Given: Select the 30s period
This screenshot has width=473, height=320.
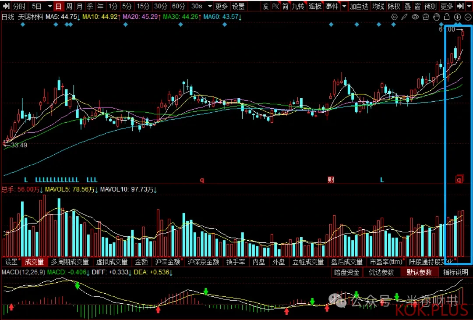Looking at the screenshot, I should [197, 6].
